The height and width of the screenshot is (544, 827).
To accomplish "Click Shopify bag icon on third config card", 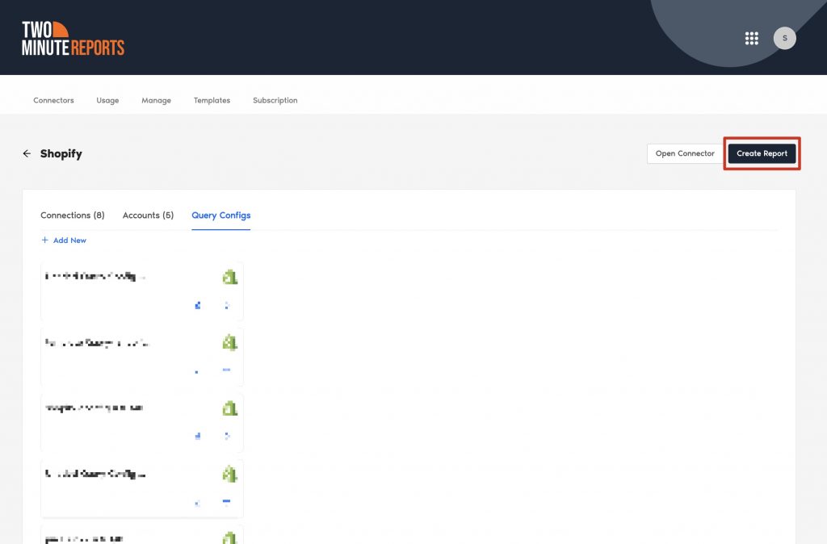I will (x=229, y=408).
